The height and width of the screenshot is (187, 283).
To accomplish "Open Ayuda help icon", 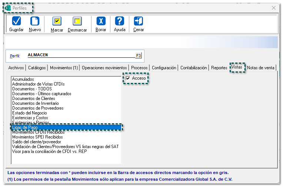I will click(119, 21).
